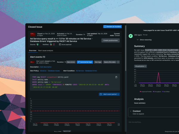Image resolution: width=179 pixels, height=134 pixels.
Task: Expand the Context section
Action: pos(153,112)
